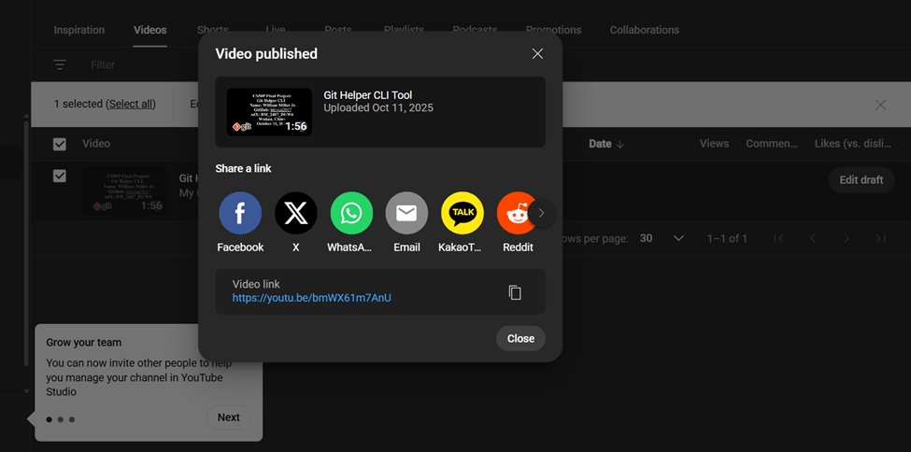
Task: Share video by Email
Action: pyautogui.click(x=406, y=213)
